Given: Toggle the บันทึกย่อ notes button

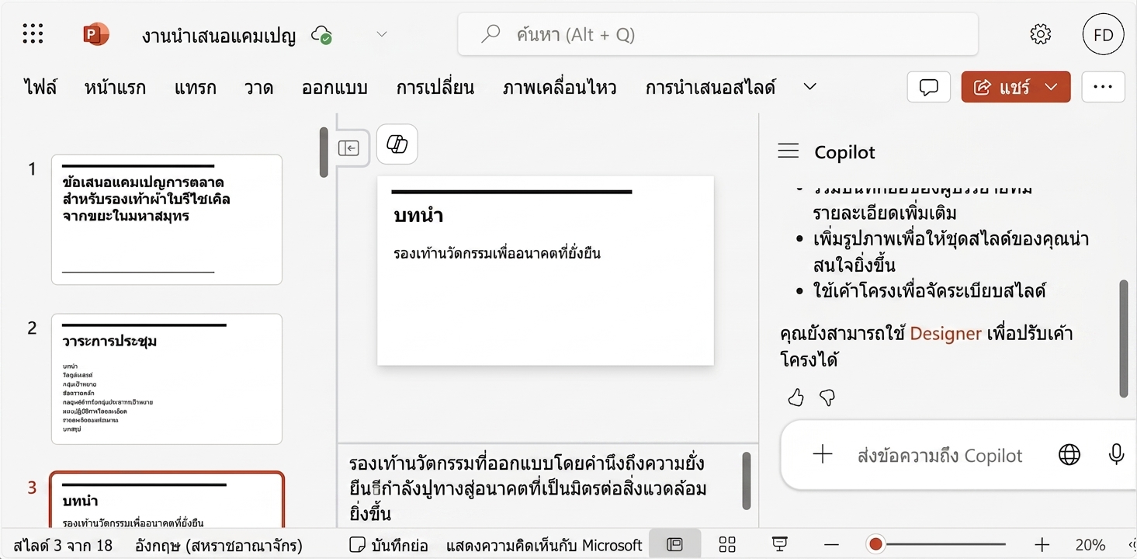Looking at the screenshot, I should pos(388,545).
